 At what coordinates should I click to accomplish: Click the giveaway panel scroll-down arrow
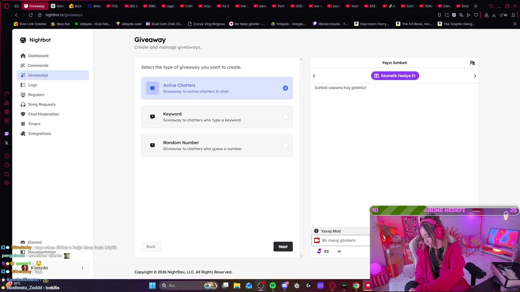point(301,256)
